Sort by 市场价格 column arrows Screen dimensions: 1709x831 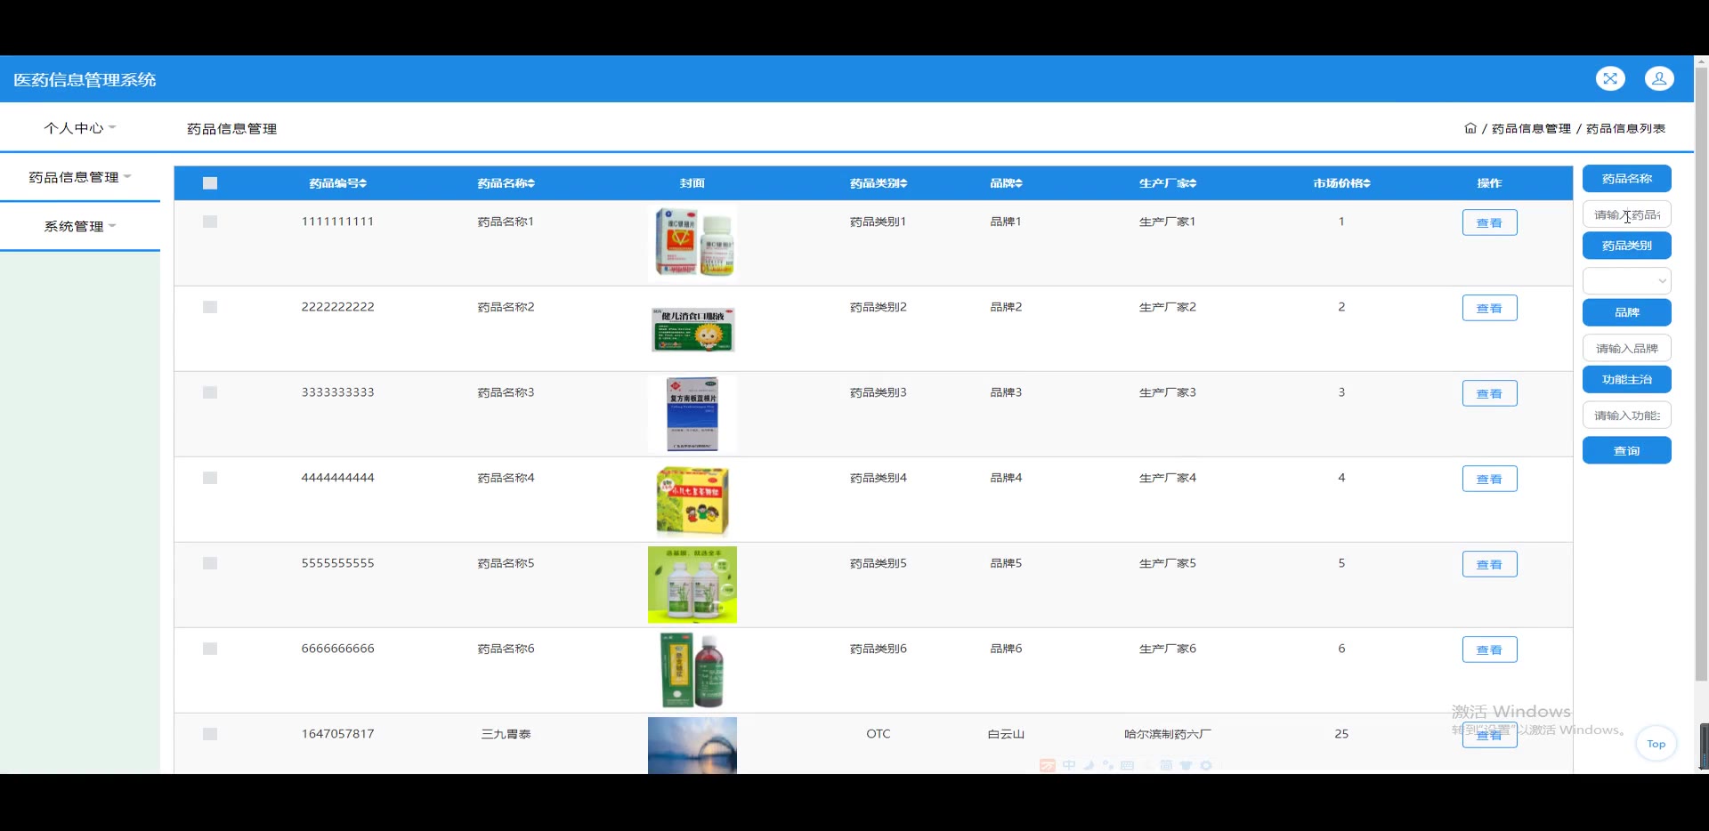[x=1367, y=183]
